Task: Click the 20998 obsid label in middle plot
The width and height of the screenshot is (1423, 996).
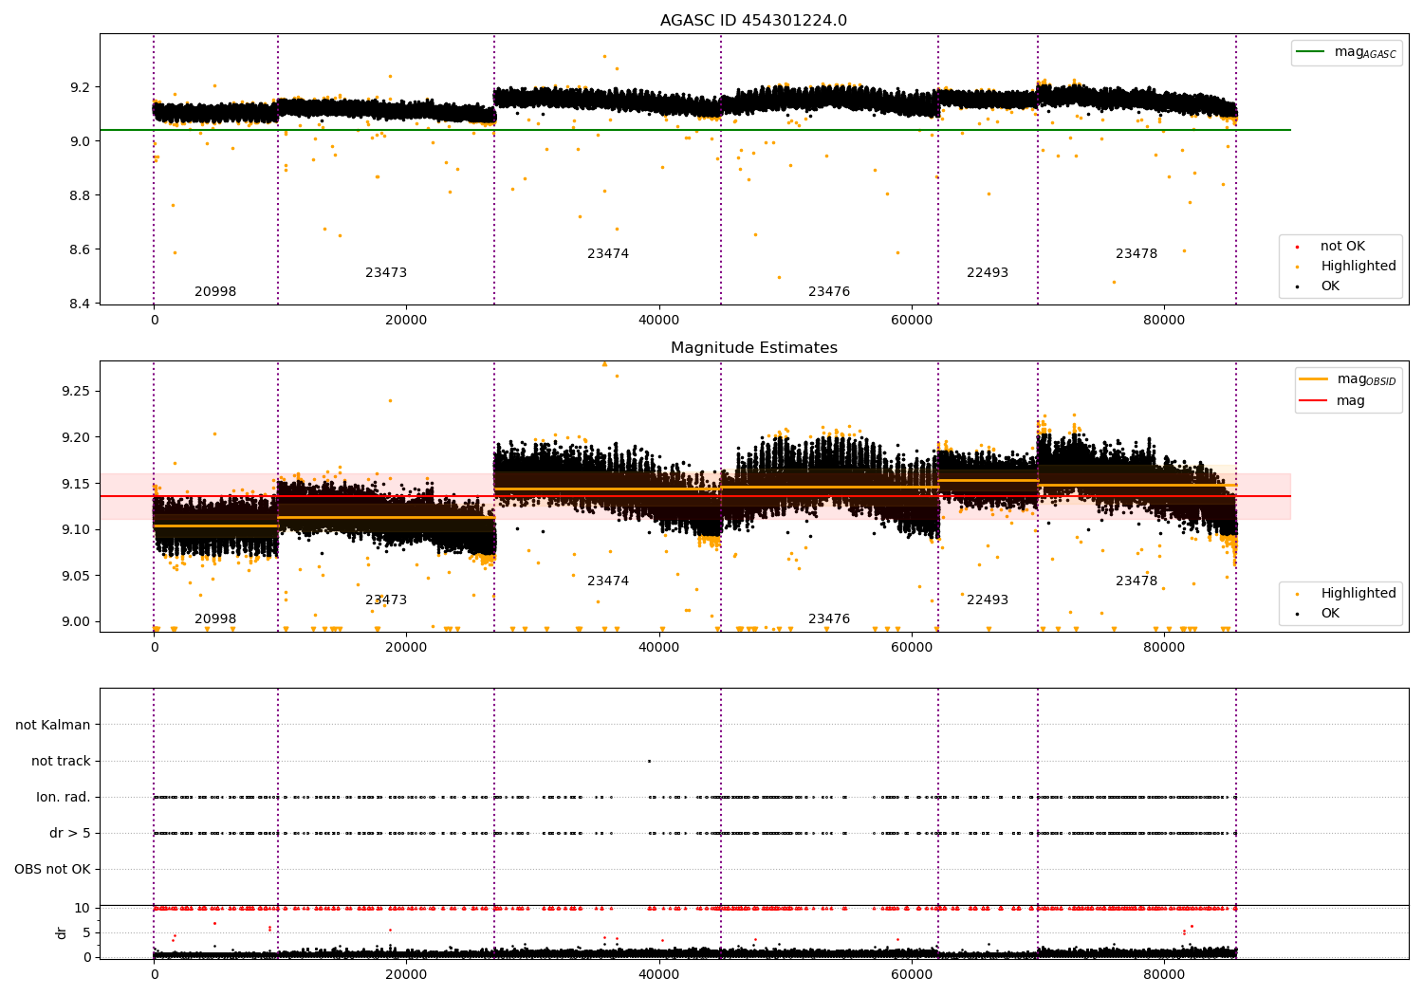Action: [x=215, y=619]
